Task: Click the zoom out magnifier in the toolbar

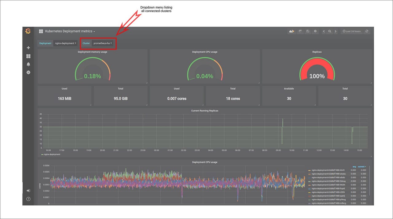Action: click(x=330, y=31)
